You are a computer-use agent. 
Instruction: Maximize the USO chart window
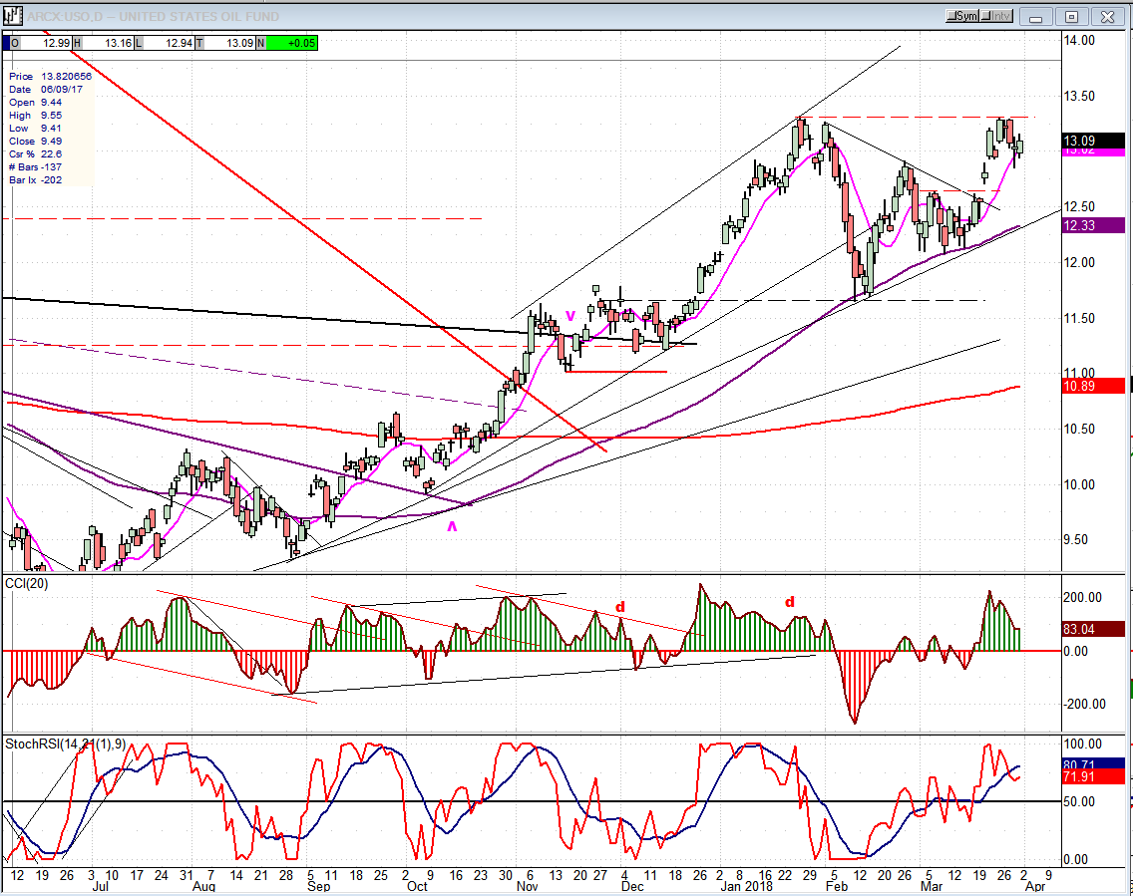(1072, 16)
